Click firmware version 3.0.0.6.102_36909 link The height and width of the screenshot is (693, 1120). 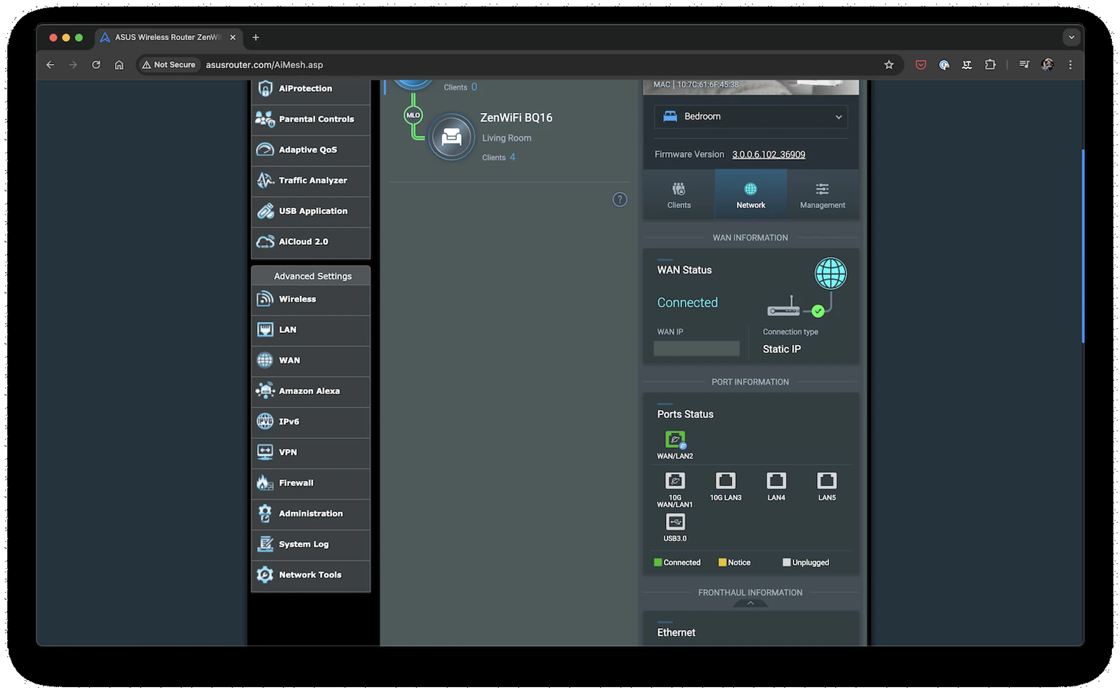(x=768, y=154)
